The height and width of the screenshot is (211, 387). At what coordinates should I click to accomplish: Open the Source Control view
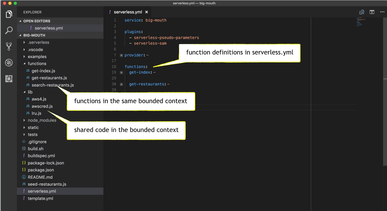click(x=9, y=47)
